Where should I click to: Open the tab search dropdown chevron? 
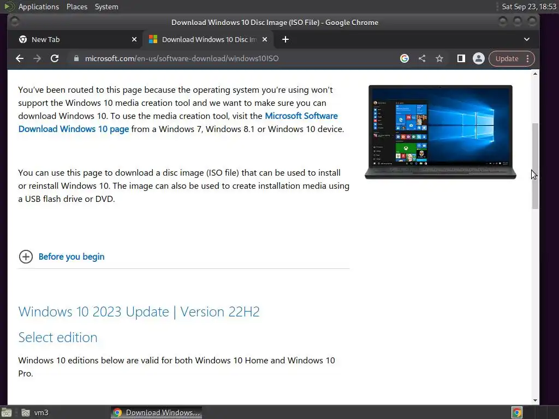pyautogui.click(x=527, y=39)
